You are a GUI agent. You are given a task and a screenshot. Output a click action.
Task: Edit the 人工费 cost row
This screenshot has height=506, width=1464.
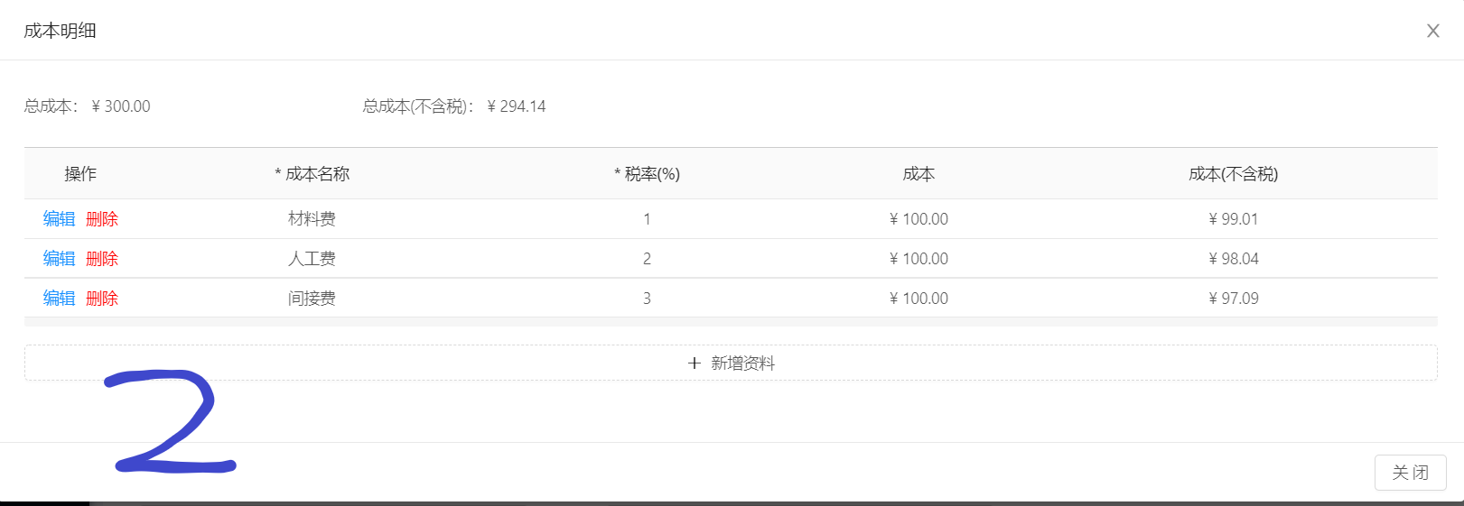(x=60, y=259)
